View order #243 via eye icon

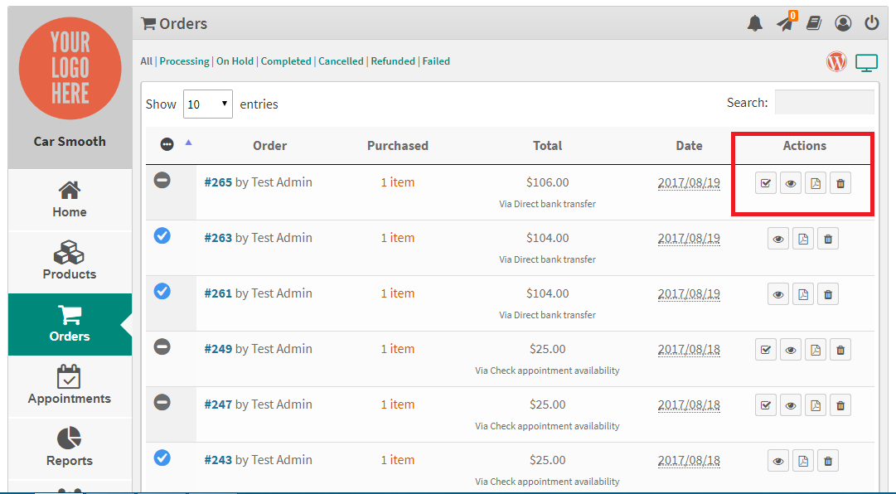(x=777, y=461)
